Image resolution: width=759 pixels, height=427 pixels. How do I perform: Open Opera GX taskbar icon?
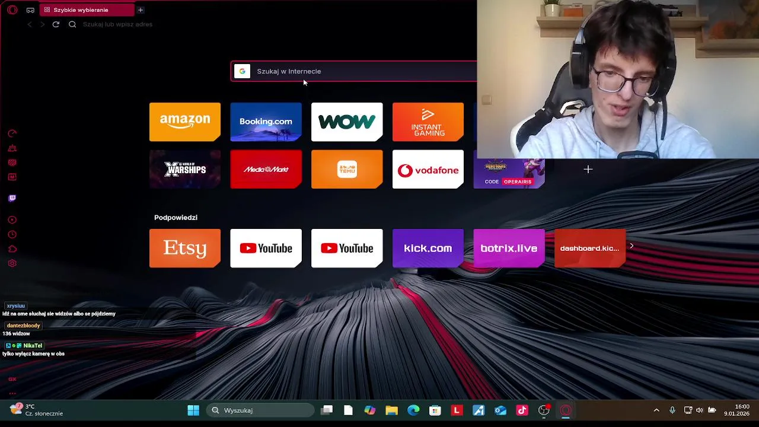(x=566, y=410)
